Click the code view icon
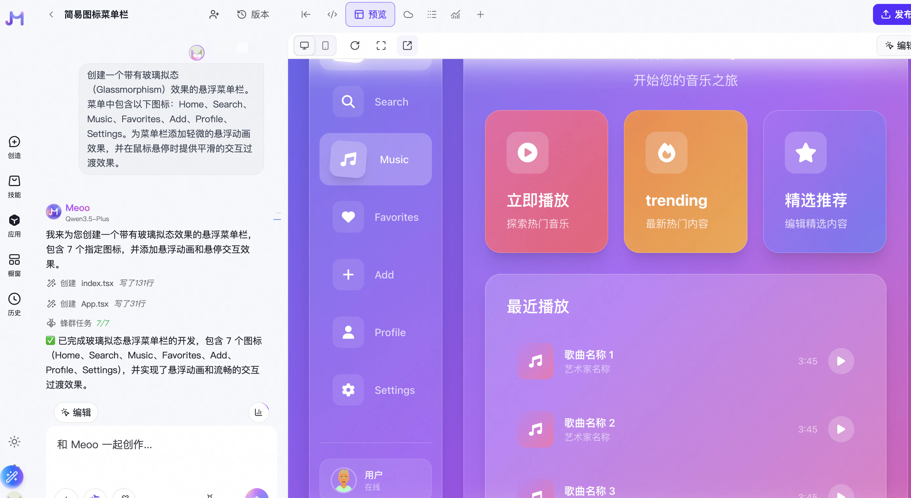Image resolution: width=911 pixels, height=498 pixels. [x=332, y=14]
